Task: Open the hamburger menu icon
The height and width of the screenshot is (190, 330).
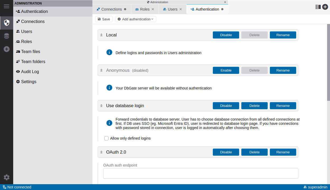Action: click(x=6, y=6)
